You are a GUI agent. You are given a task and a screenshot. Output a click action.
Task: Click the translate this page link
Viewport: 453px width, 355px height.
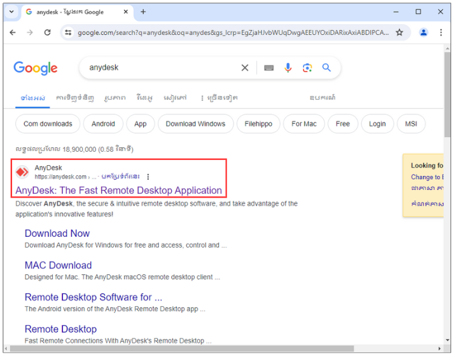(x=120, y=176)
